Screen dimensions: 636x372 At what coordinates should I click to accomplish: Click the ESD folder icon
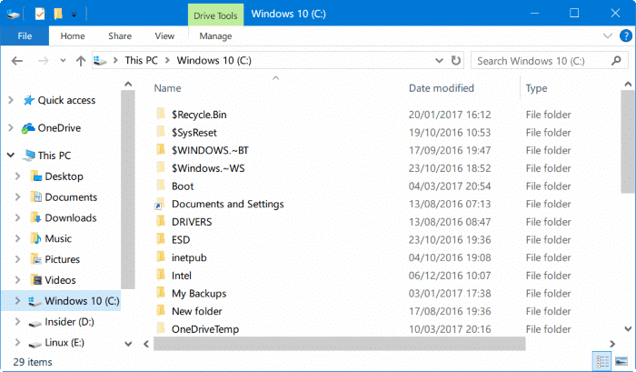(161, 239)
